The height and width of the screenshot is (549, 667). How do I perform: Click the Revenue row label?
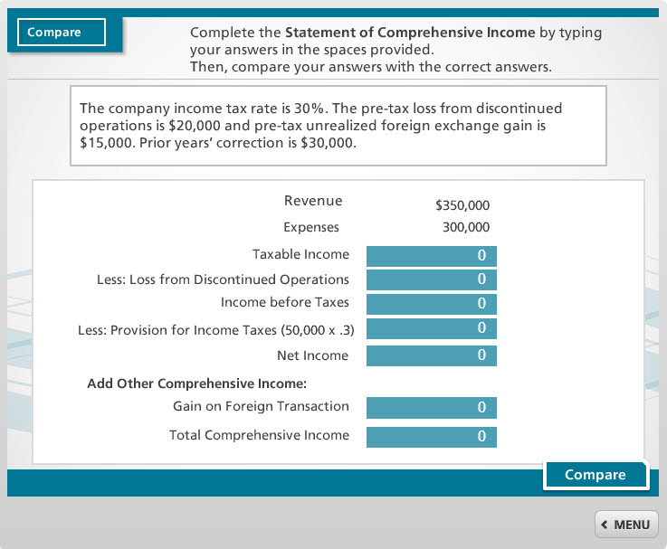[x=313, y=201]
